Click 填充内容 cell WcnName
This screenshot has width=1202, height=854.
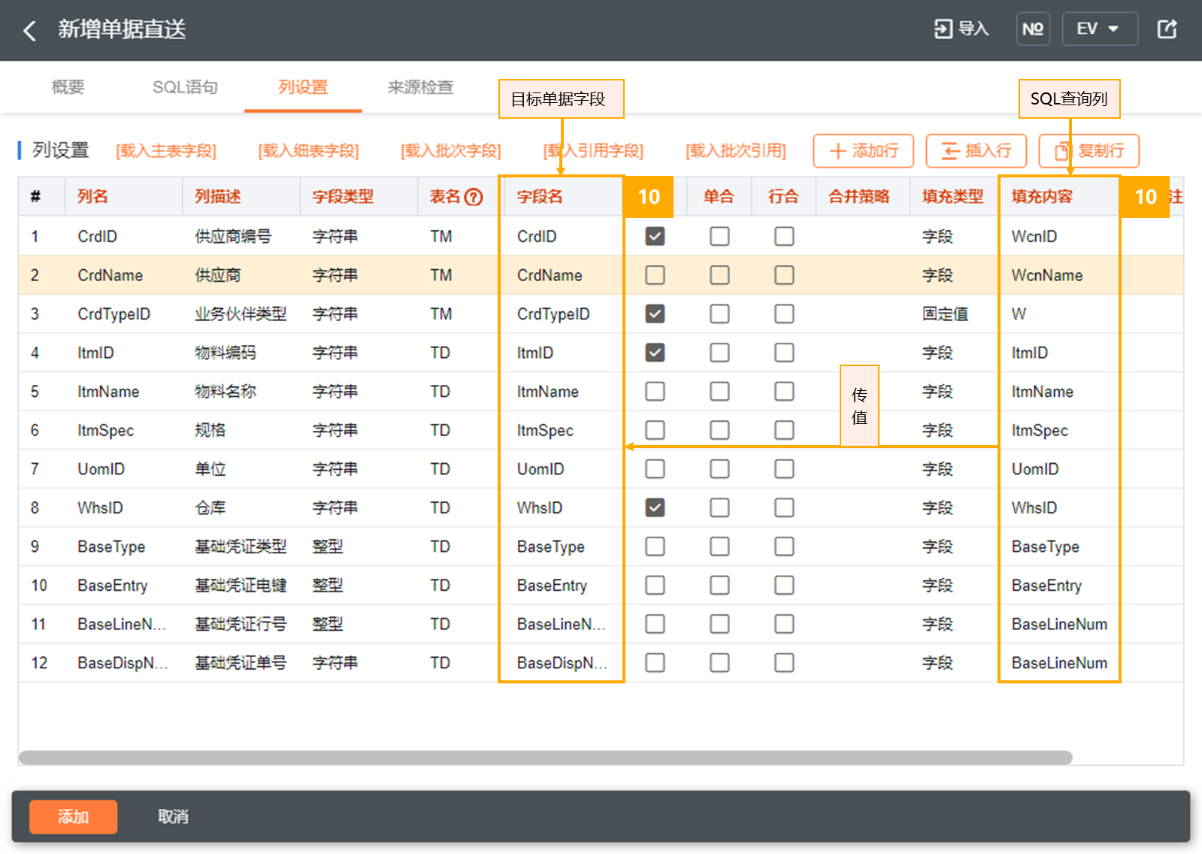pyautogui.click(x=1047, y=275)
